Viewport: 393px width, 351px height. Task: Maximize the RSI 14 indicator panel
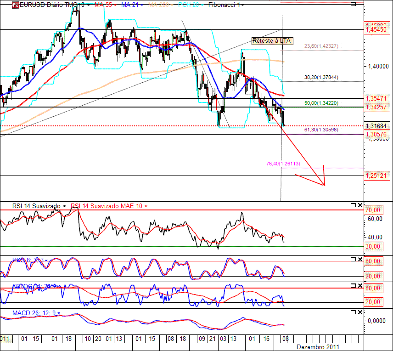pos(353,205)
